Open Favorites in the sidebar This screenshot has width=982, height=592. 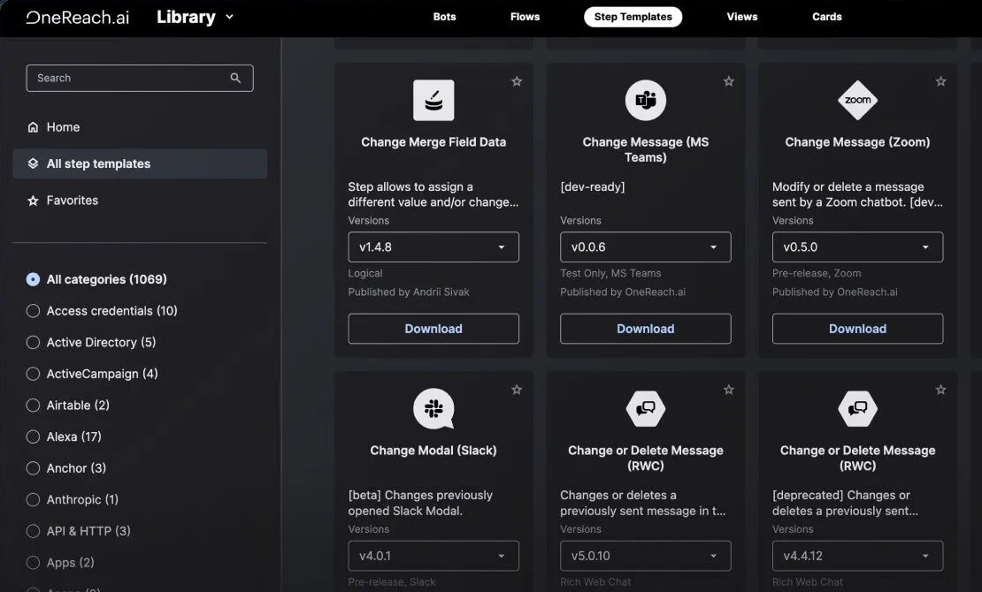(x=140, y=201)
